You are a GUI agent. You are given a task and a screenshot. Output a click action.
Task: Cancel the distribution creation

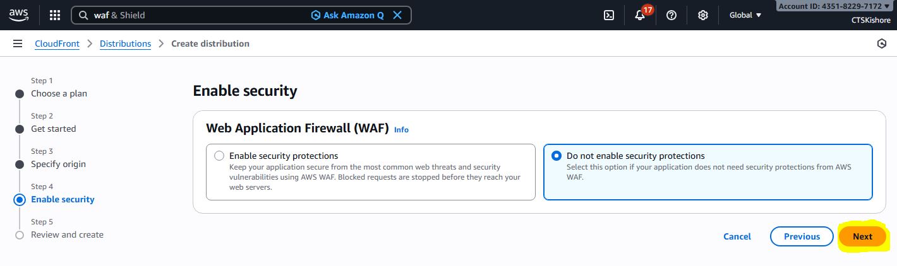click(x=737, y=236)
